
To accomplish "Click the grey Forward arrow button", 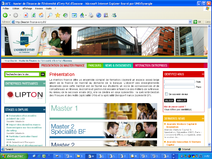I will pyautogui.click(x=16, y=15).
